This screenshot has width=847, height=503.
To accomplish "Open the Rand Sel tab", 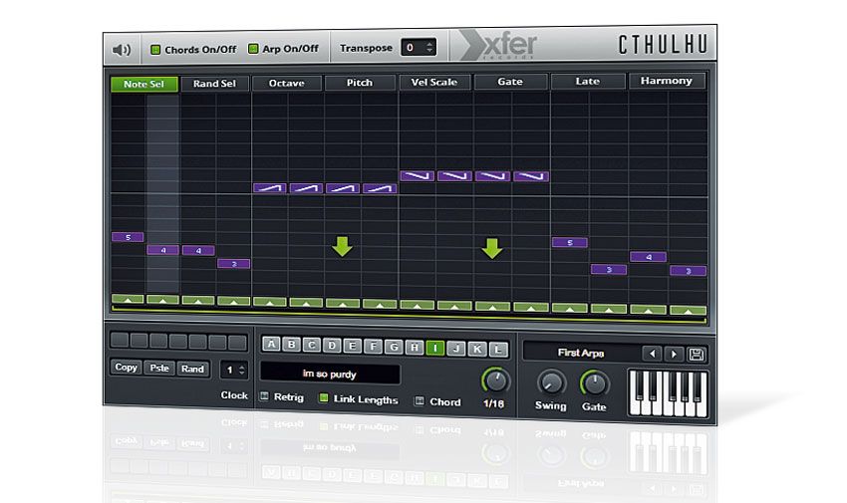I will 214,83.
